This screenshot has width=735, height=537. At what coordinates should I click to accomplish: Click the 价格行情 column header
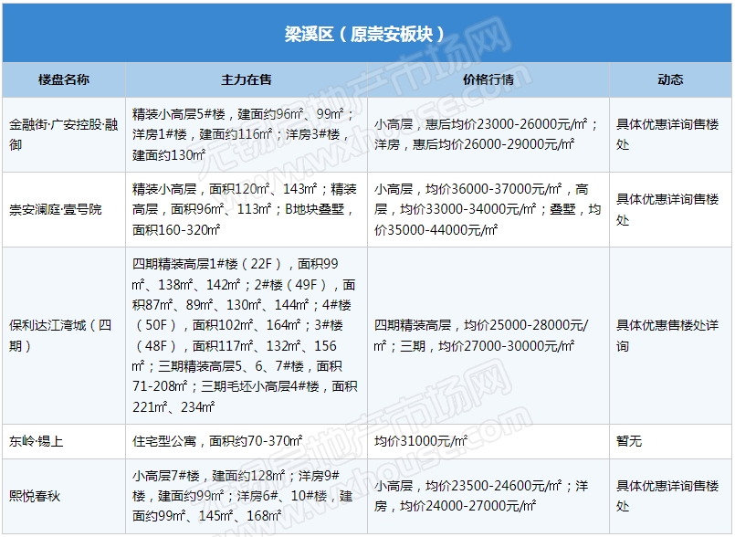[488, 79]
